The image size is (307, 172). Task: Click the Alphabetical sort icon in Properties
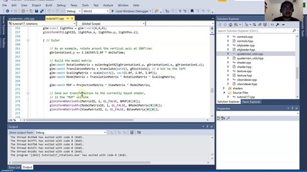tap(223, 118)
